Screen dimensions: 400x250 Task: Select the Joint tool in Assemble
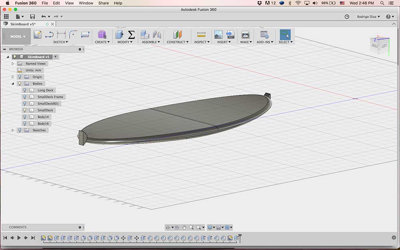(157, 34)
